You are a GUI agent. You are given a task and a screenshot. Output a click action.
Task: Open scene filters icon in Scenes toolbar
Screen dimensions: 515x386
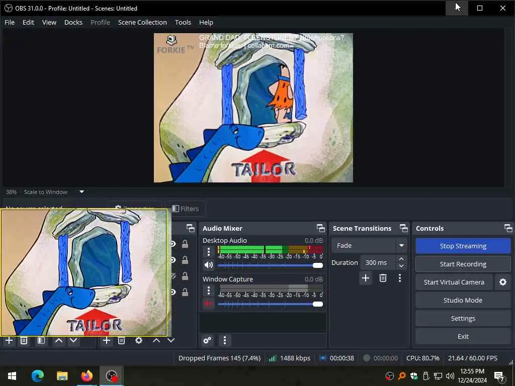pos(41,340)
